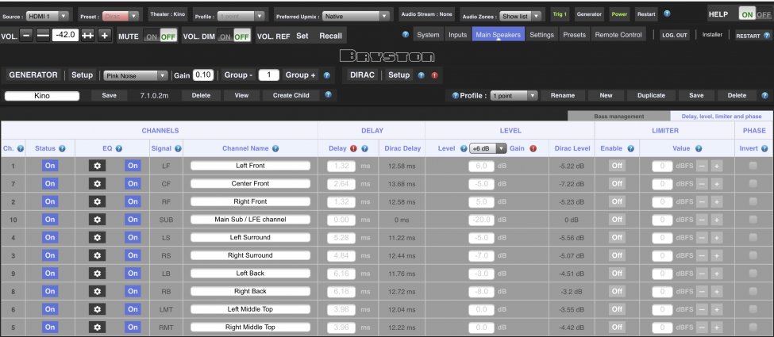
Task: Open EQ settings gear for Main Sub channel
Action: pyautogui.click(x=97, y=220)
